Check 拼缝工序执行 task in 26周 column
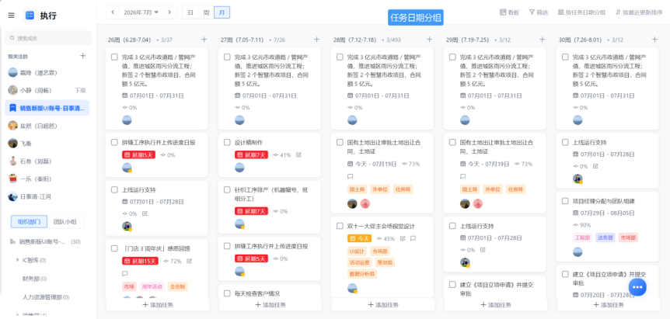 114,143
